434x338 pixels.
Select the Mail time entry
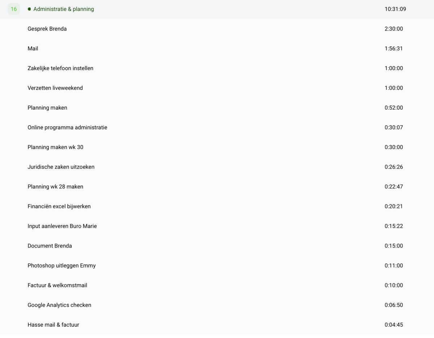tap(33, 48)
